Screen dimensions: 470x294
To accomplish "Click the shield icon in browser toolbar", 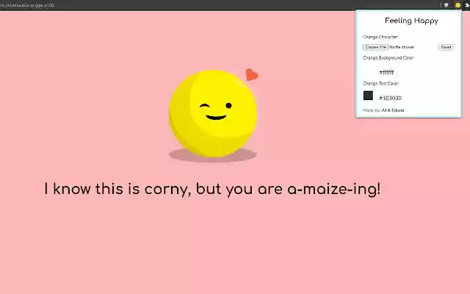I will pos(446,5).
